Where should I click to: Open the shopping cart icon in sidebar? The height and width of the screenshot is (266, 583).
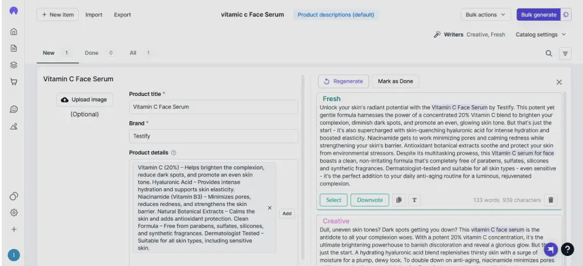pyautogui.click(x=14, y=82)
